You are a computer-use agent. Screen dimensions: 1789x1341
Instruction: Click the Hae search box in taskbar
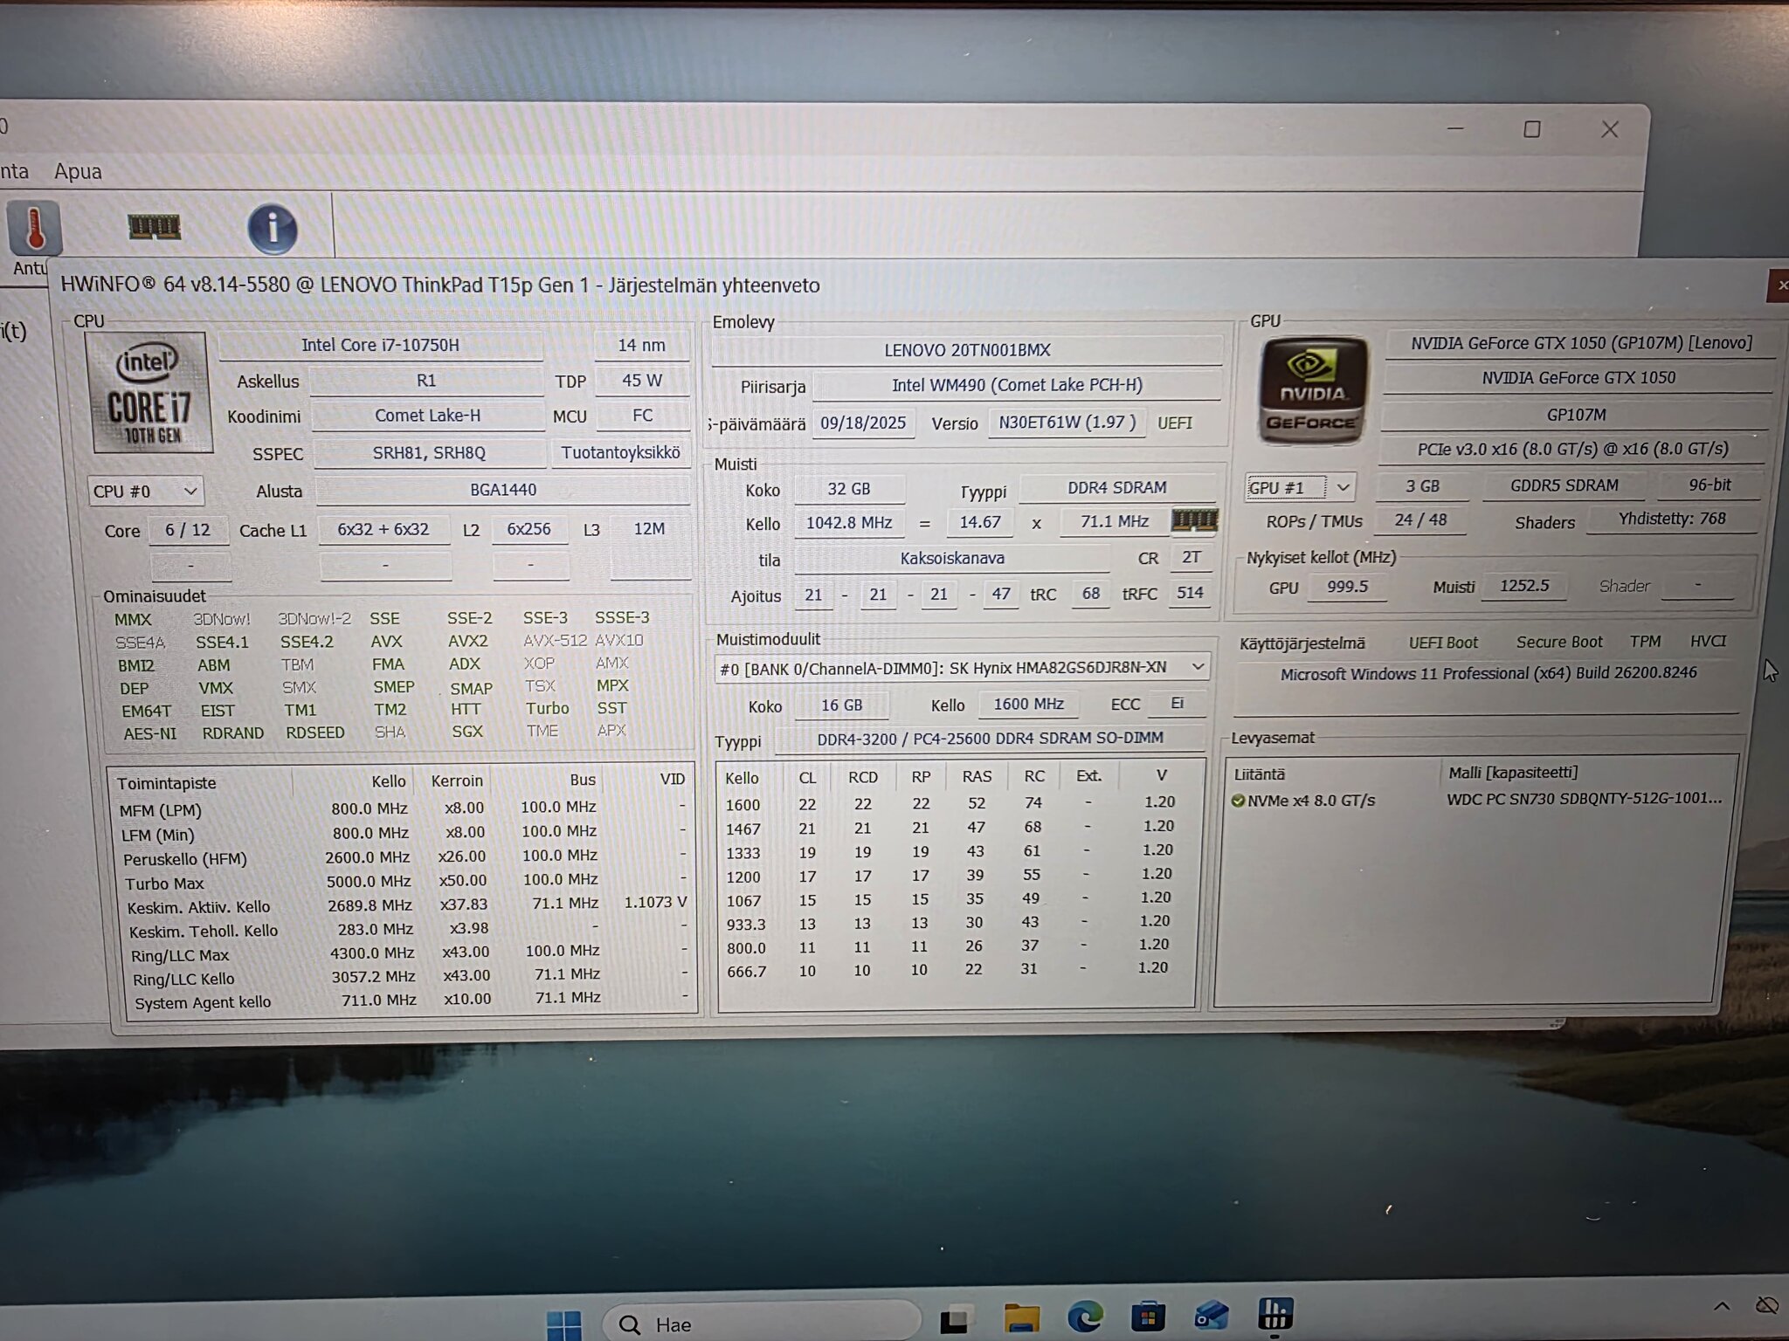pyautogui.click(x=761, y=1324)
